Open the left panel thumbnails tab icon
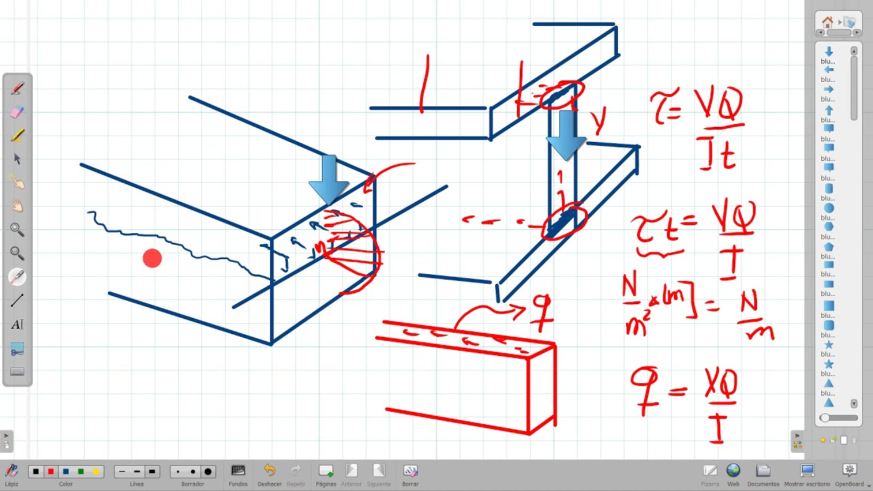The width and height of the screenshot is (873, 491). click(x=6, y=445)
